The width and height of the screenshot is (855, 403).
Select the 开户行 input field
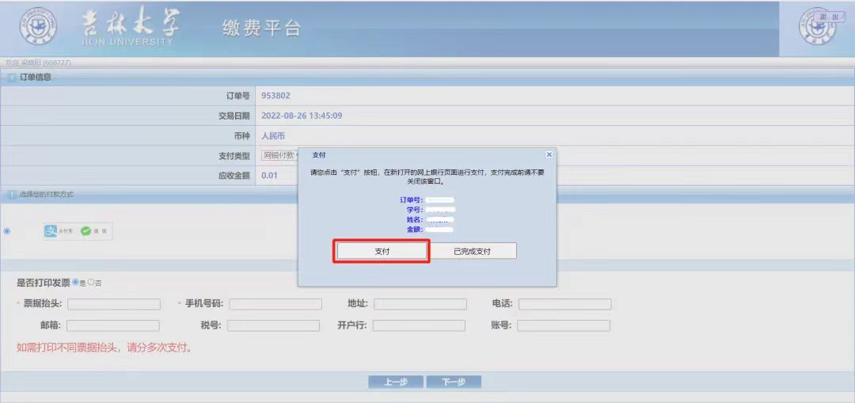(419, 325)
